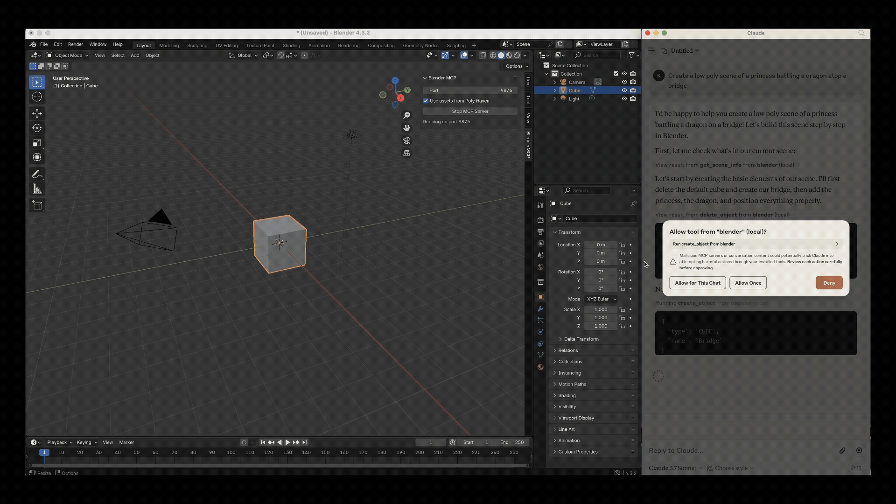Expand the Relations panel
The image size is (896, 504).
click(567, 350)
